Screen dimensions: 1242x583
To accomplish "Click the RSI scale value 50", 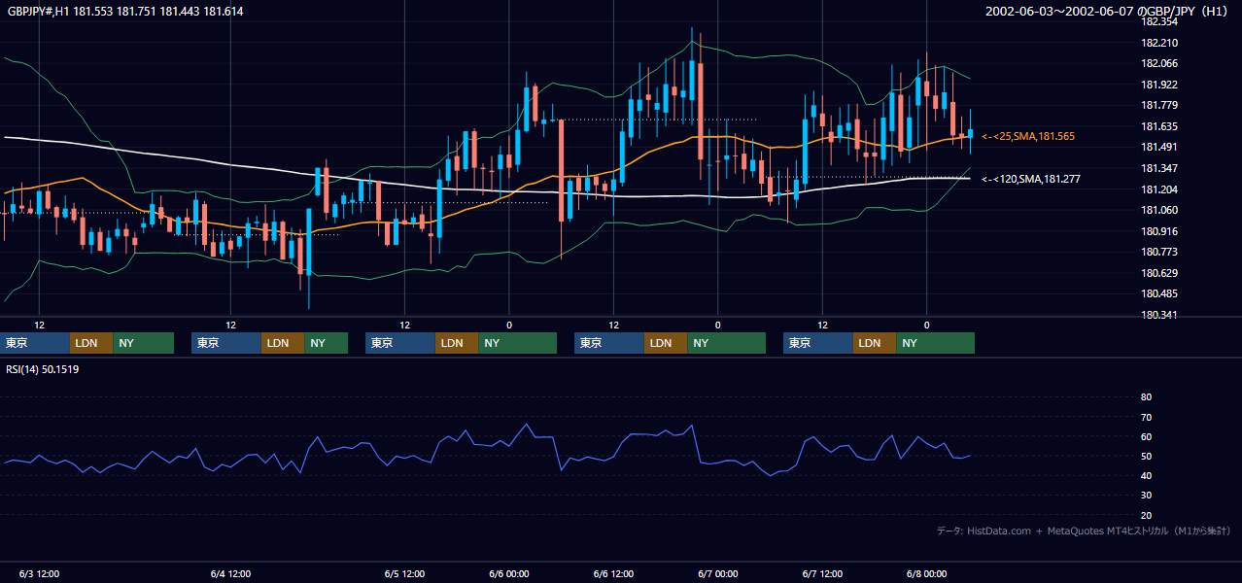I will (1146, 456).
